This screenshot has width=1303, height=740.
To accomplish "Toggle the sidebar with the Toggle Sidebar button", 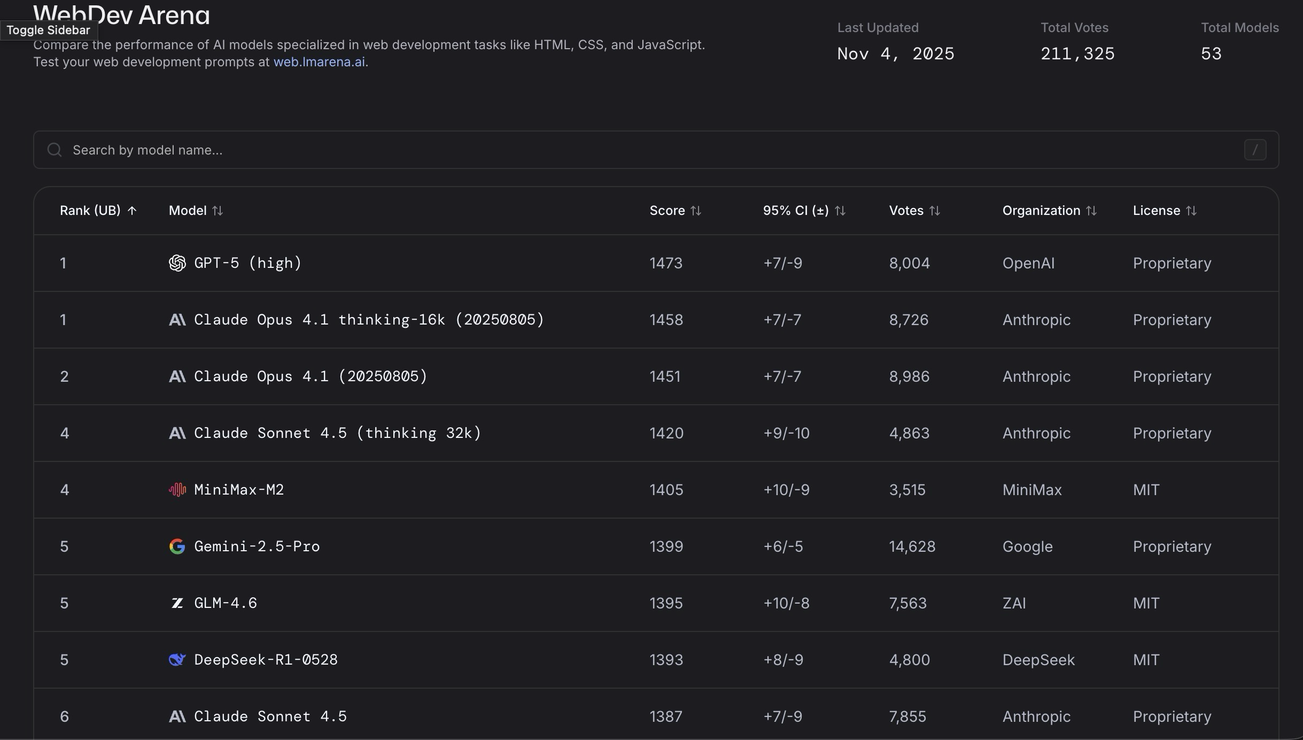I will (48, 30).
